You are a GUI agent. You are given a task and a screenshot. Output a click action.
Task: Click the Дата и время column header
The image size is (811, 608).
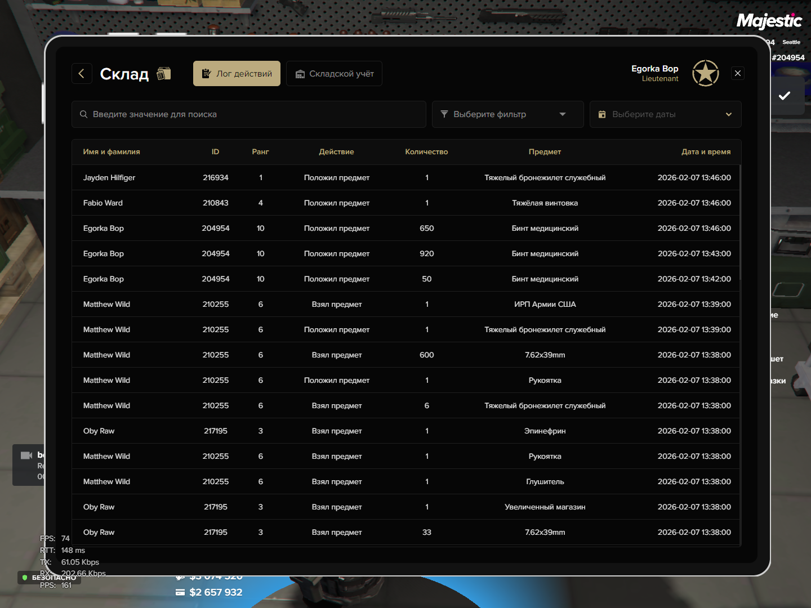pos(706,152)
